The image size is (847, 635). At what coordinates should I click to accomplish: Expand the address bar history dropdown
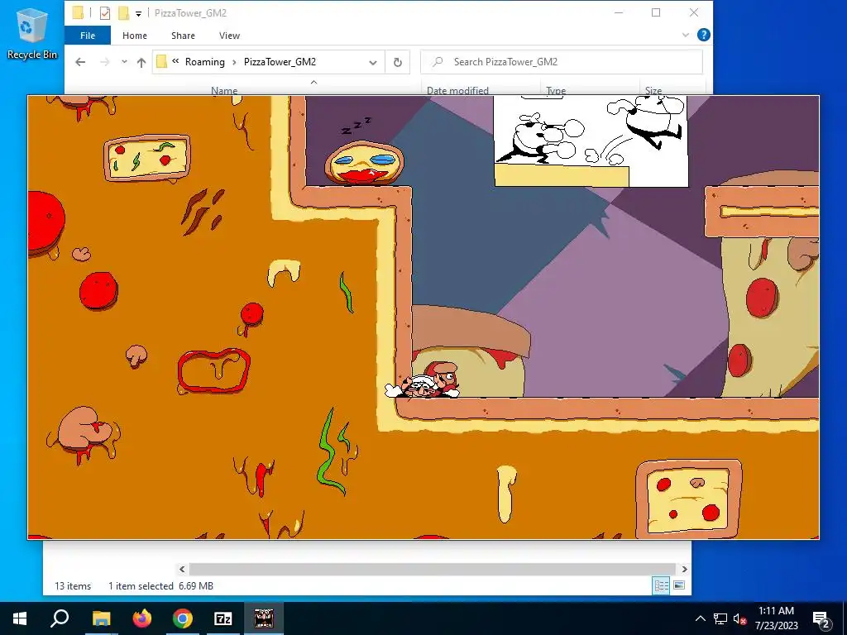coord(373,63)
